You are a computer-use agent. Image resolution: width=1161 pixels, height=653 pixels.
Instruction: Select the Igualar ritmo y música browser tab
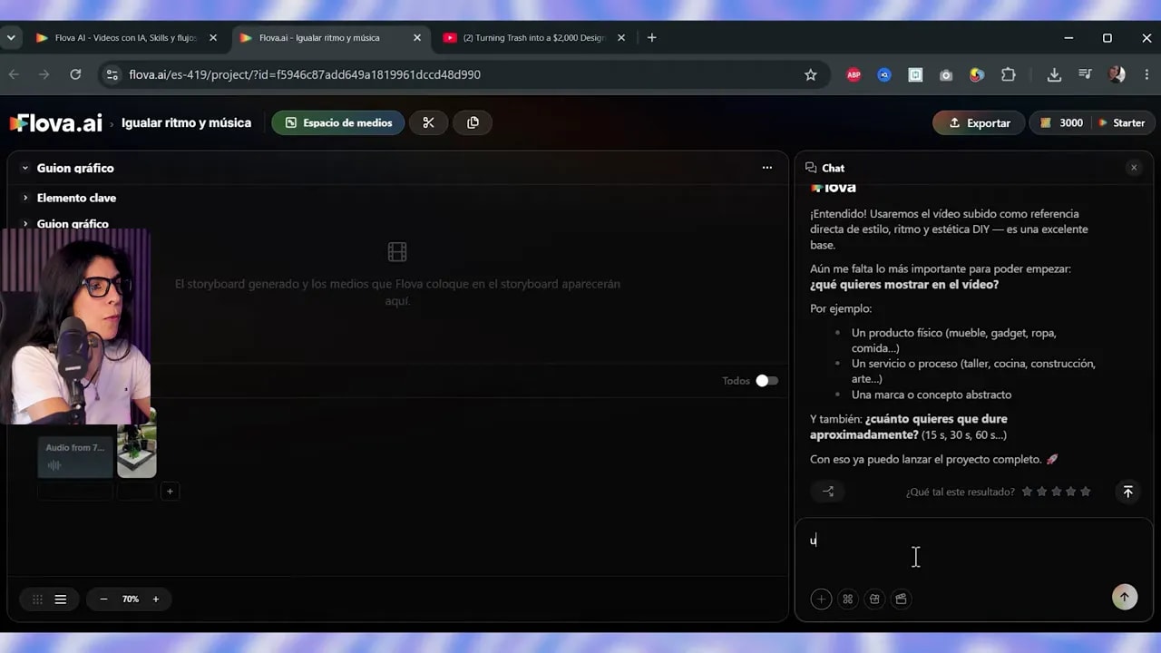pos(330,38)
